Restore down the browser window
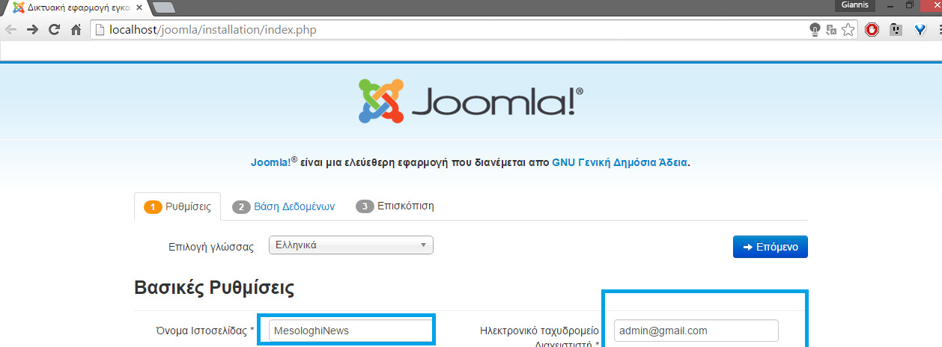This screenshot has height=347, width=942. pyautogui.click(x=910, y=4)
